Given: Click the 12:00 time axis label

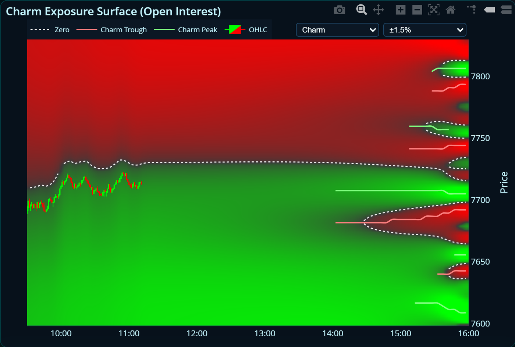Looking at the screenshot, I should coord(197,333).
